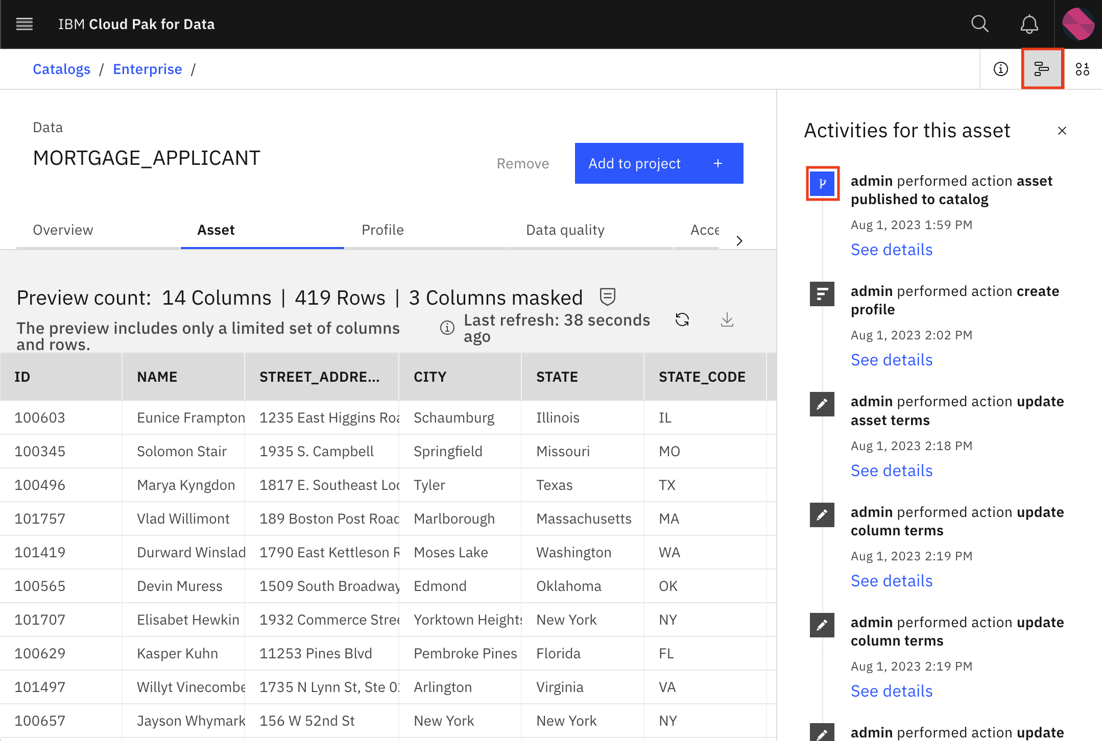Image resolution: width=1102 pixels, height=741 pixels.
Task: Click the hamburger menu icon top left
Action: [25, 22]
